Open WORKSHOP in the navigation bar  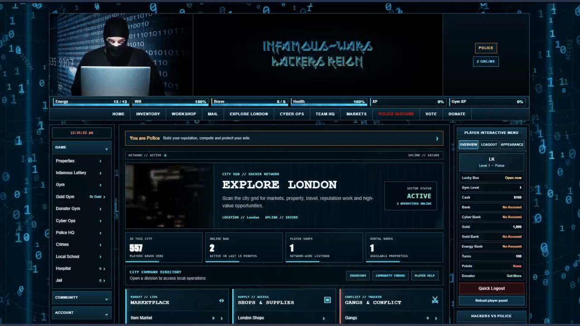(x=184, y=114)
